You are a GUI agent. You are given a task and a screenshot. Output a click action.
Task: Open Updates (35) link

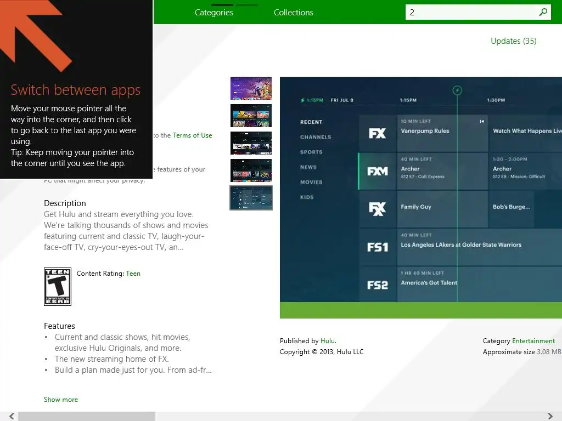tap(513, 41)
